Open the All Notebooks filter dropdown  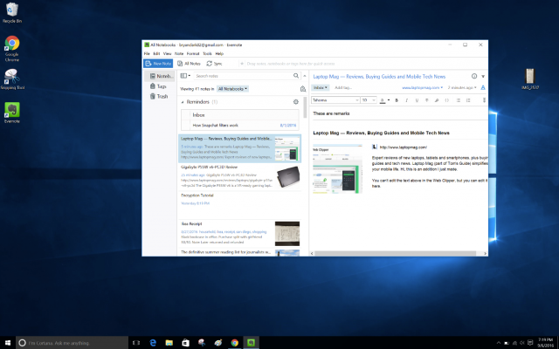tap(232, 89)
